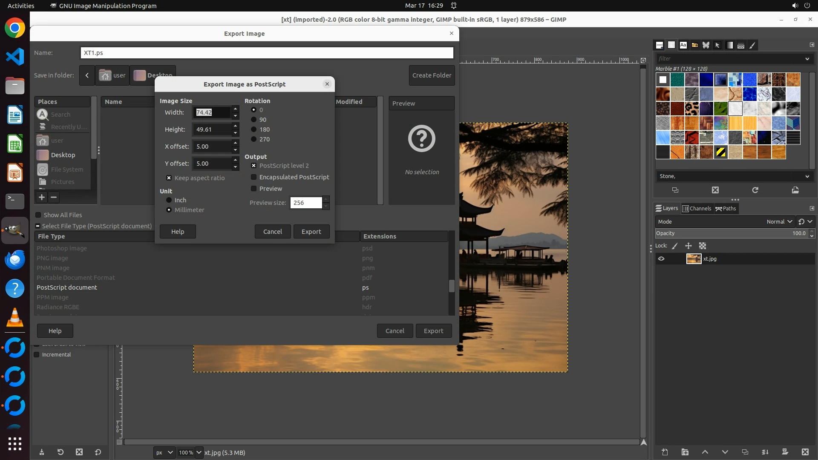Viewport: 818px width, 460px height.
Task: Open VLC from the Ubuntu dock
Action: click(x=15, y=318)
